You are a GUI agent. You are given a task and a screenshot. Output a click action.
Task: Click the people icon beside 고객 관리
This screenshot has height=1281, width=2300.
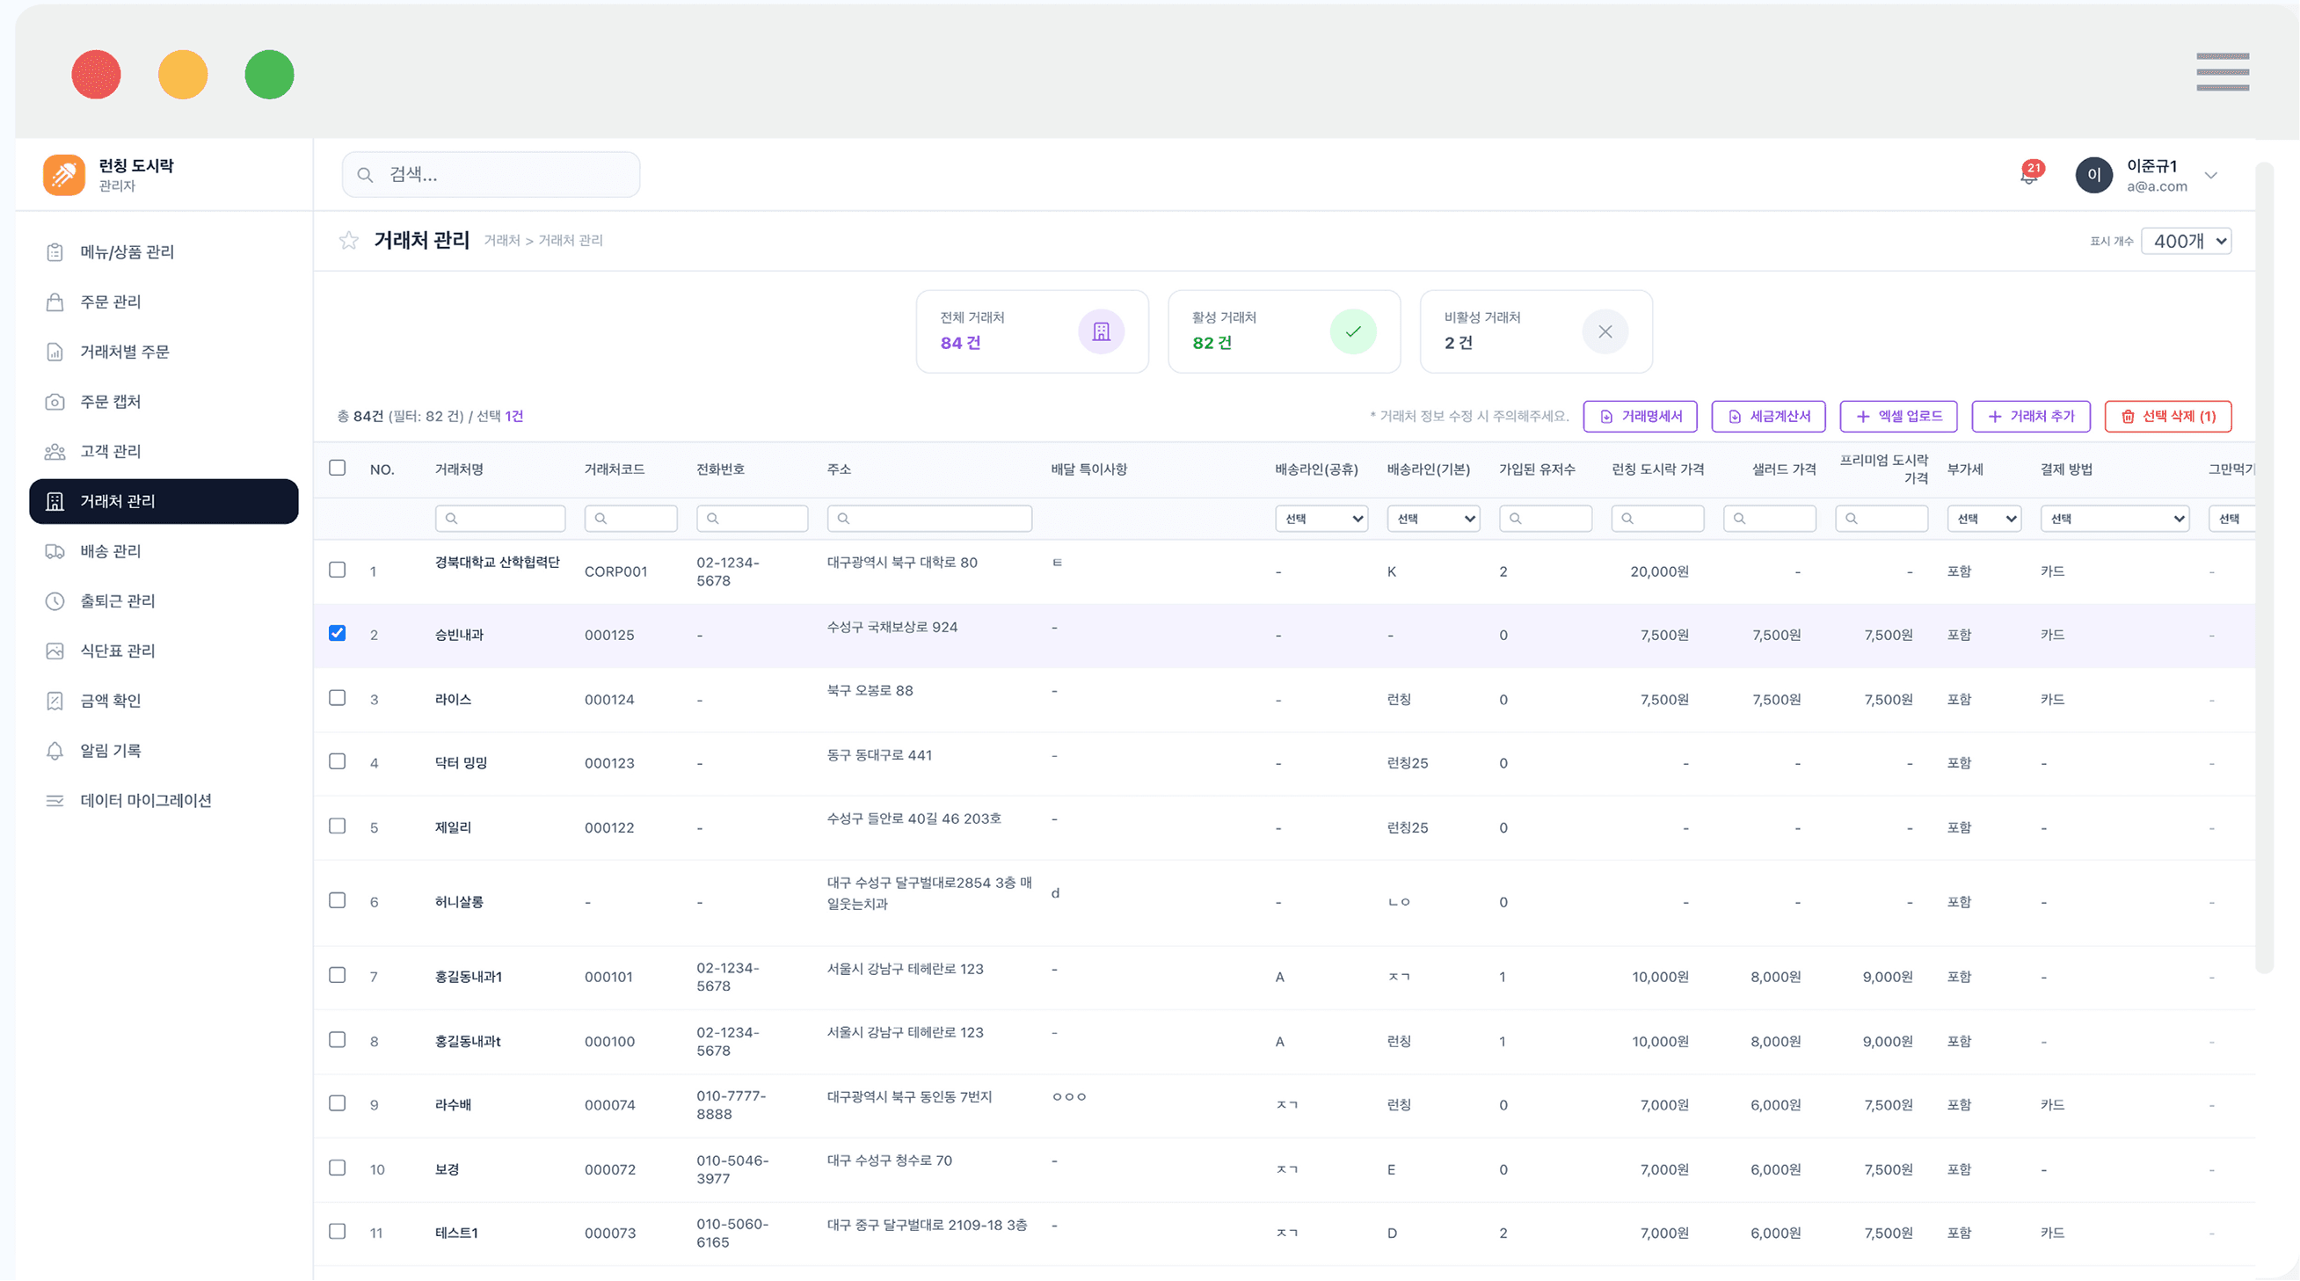(x=55, y=452)
